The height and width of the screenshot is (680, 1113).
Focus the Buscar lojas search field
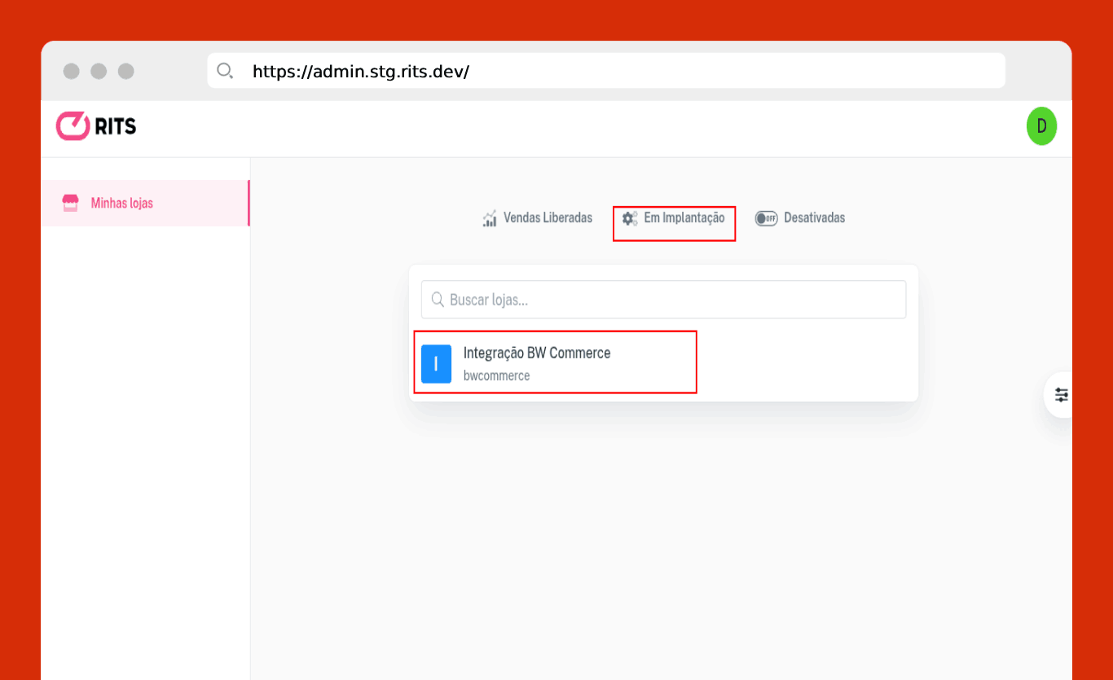click(x=663, y=300)
